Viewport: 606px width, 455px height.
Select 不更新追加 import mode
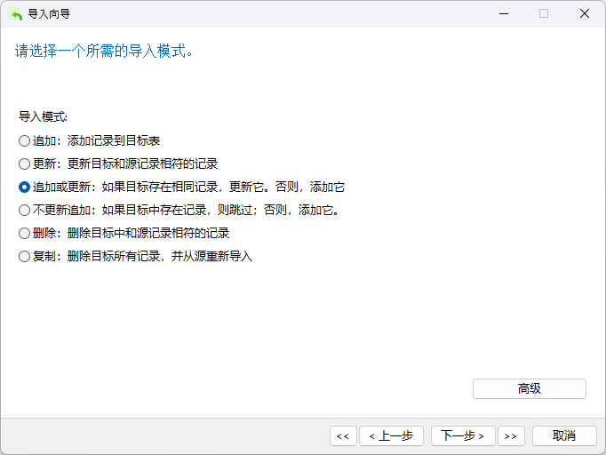point(25,210)
